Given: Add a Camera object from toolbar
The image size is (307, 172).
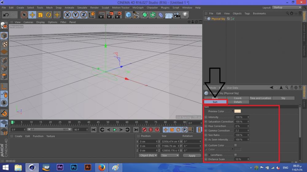Looking at the screenshot, I should [x=177, y=15].
